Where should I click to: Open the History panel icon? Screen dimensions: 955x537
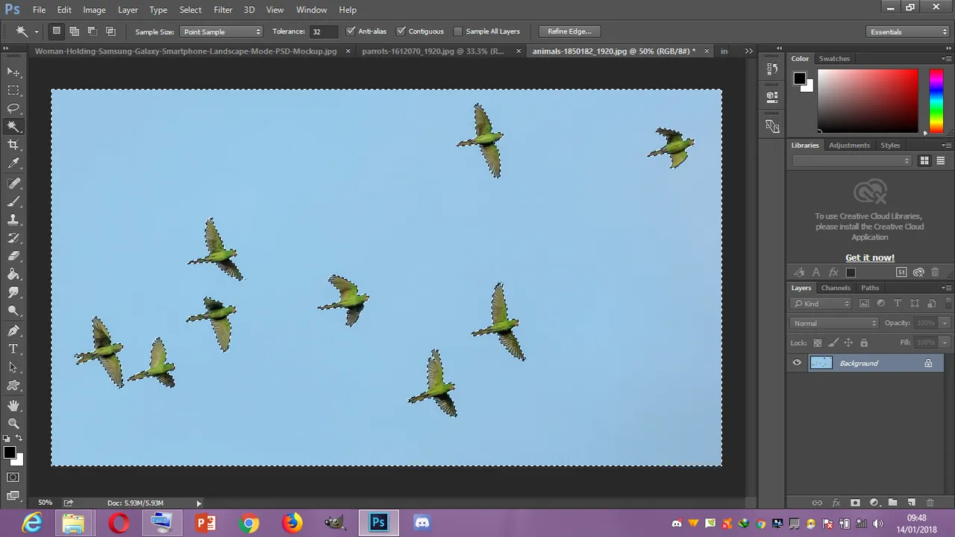click(772, 69)
